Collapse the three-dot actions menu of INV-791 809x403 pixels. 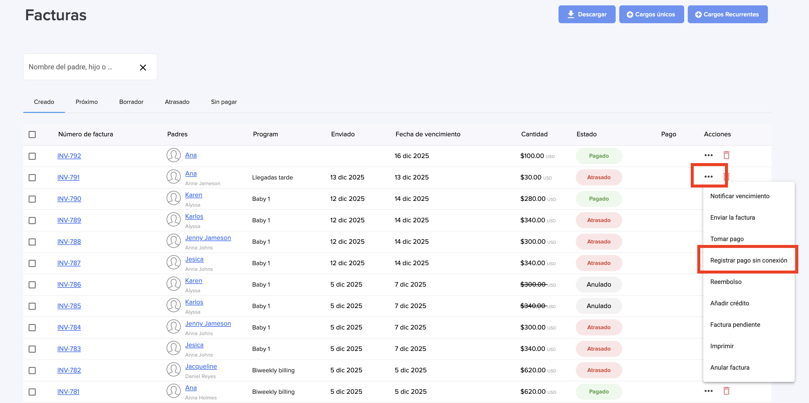[x=708, y=177]
